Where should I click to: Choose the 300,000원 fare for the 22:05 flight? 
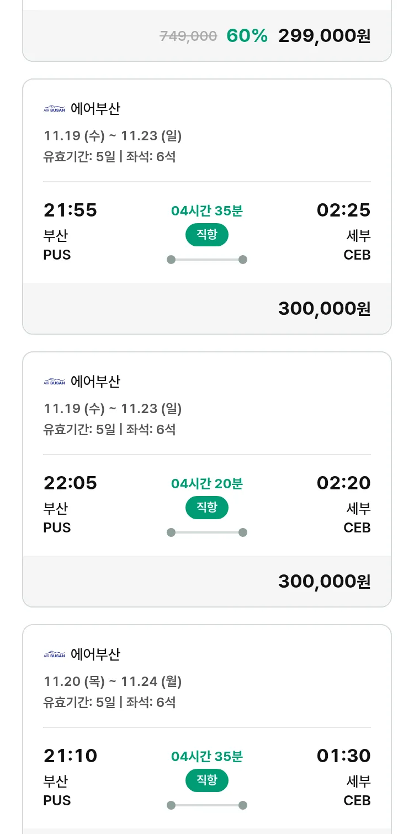[324, 581]
